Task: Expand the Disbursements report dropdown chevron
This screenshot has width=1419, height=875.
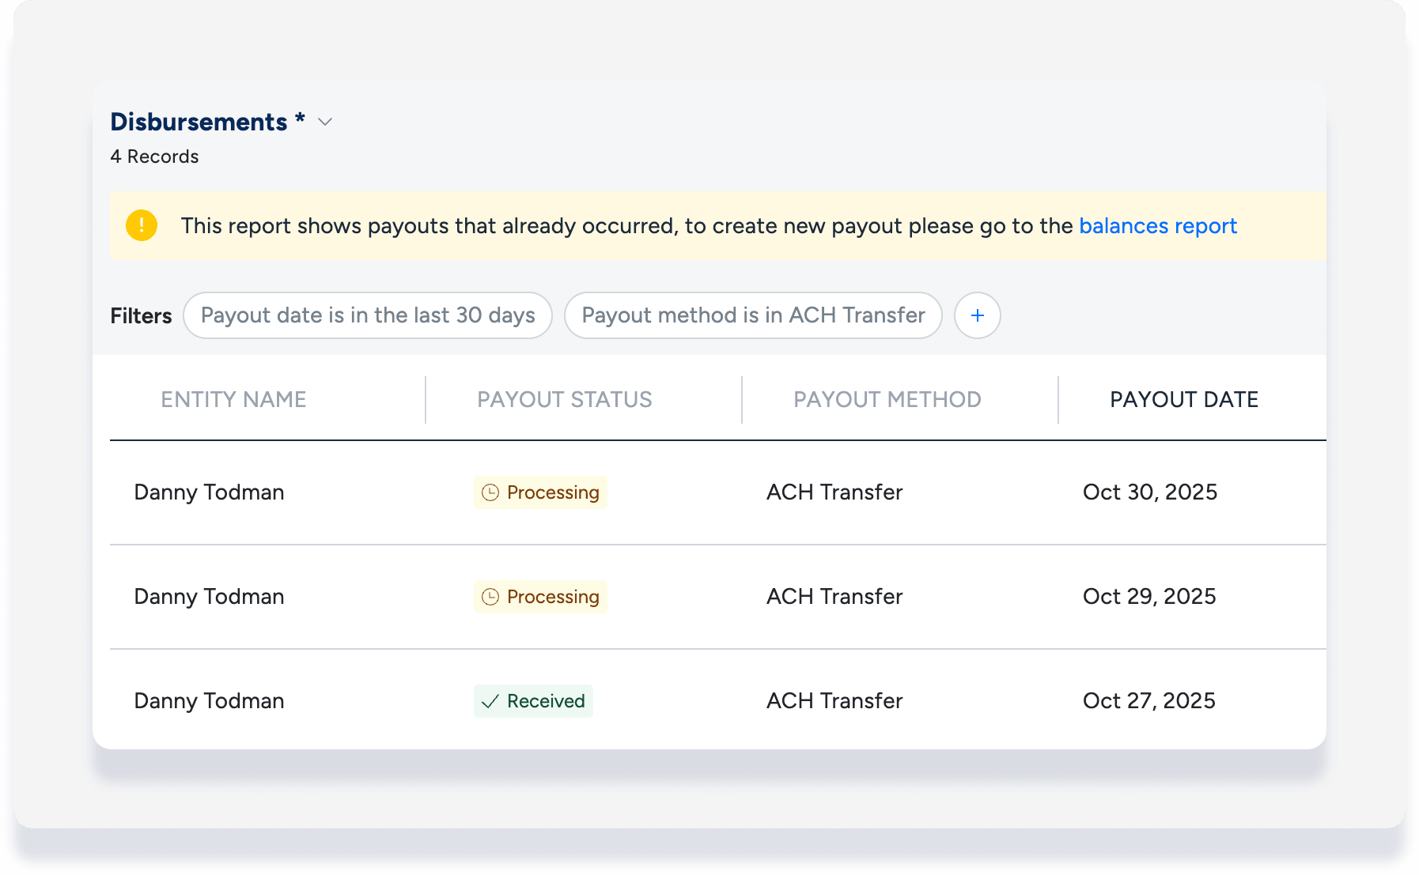Action: 325,122
